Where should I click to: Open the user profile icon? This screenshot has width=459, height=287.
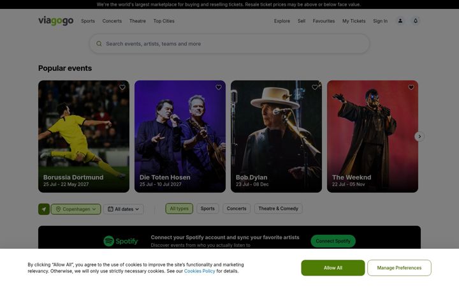coord(400,21)
